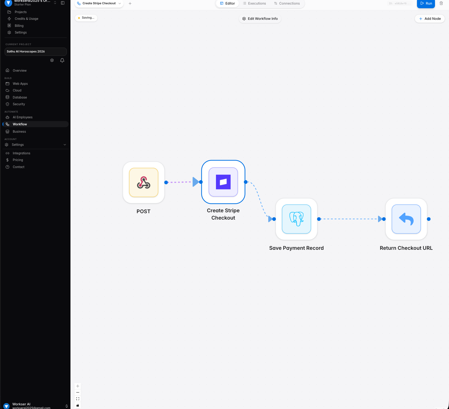The width and height of the screenshot is (449, 409).
Task: Switch to the Executions tab
Action: coord(254,3)
